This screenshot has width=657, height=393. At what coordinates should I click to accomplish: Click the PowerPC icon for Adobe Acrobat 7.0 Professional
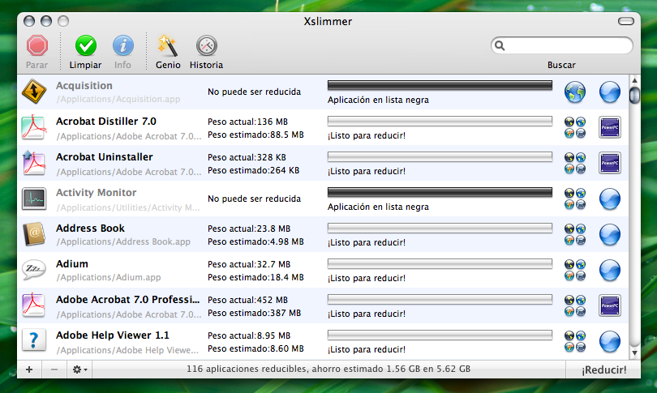click(x=610, y=305)
